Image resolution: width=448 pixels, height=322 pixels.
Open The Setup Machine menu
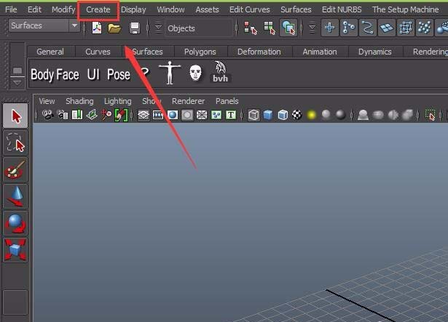tap(405, 9)
